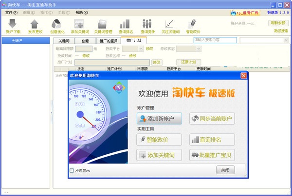The height and width of the screenshot is (196, 292).
Task: Click the 关闭 button in welcome dialog
Action: (x=225, y=170)
